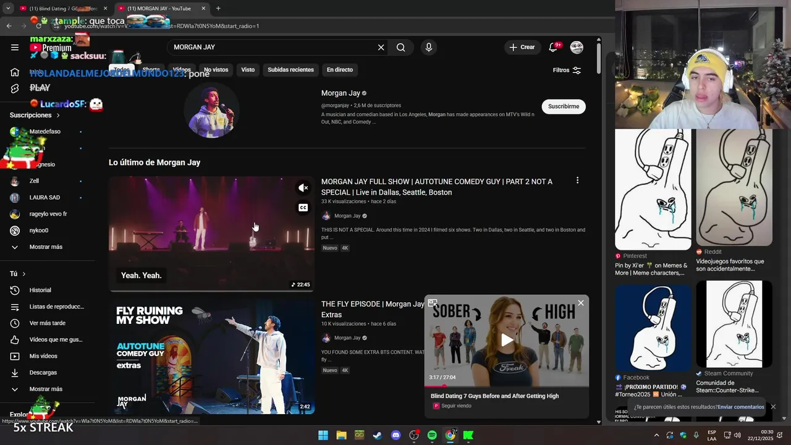The width and height of the screenshot is (791, 445).
Task: Clear the MORGAN JAY search text
Action: 381,47
